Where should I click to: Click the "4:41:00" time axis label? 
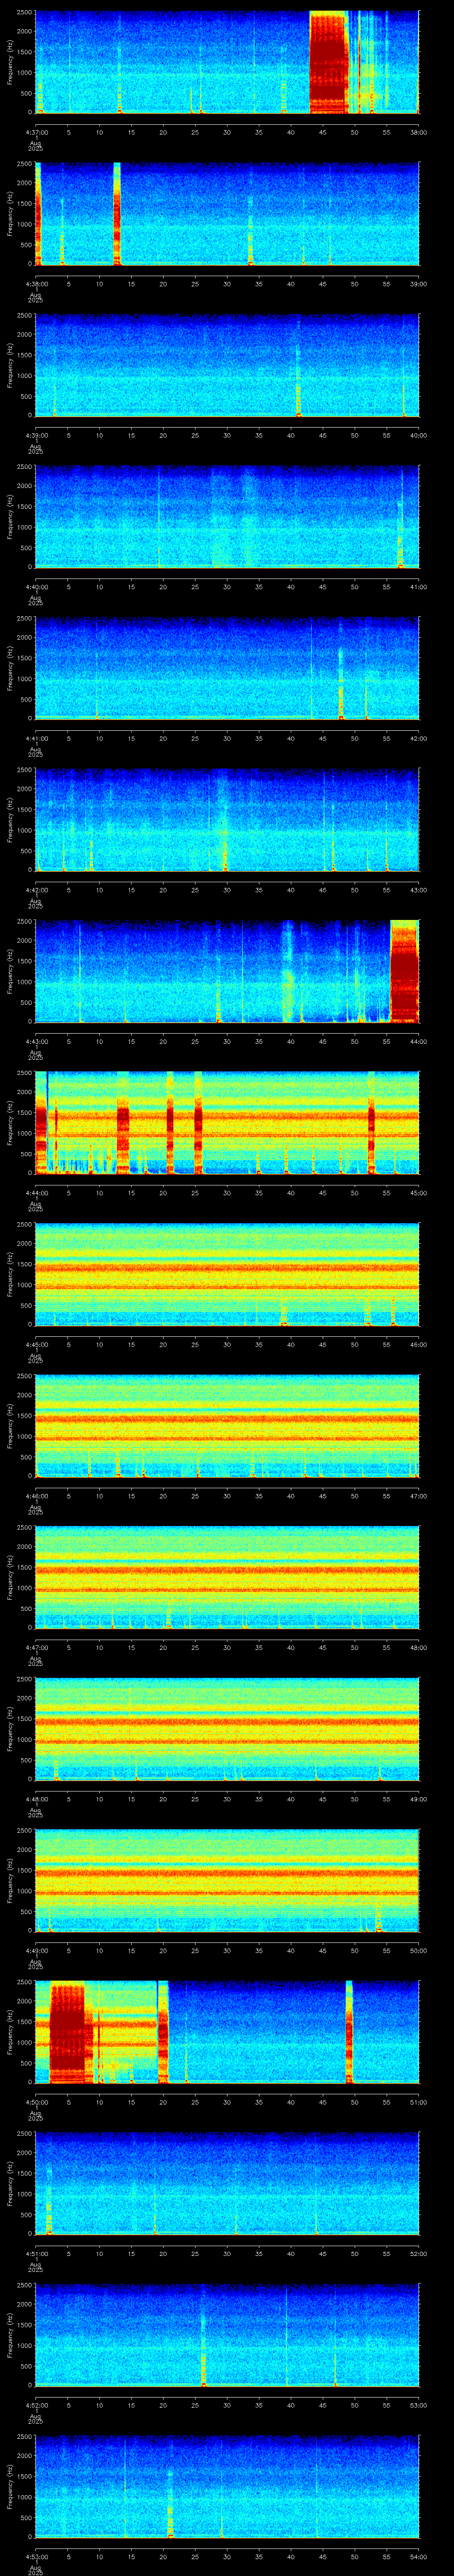[36, 738]
